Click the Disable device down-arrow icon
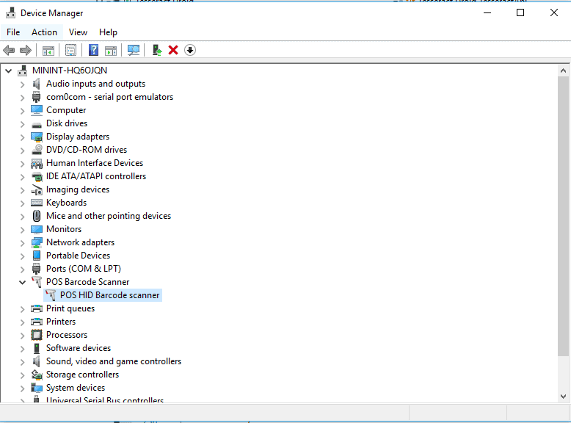This screenshot has width=571, height=423. click(x=190, y=50)
